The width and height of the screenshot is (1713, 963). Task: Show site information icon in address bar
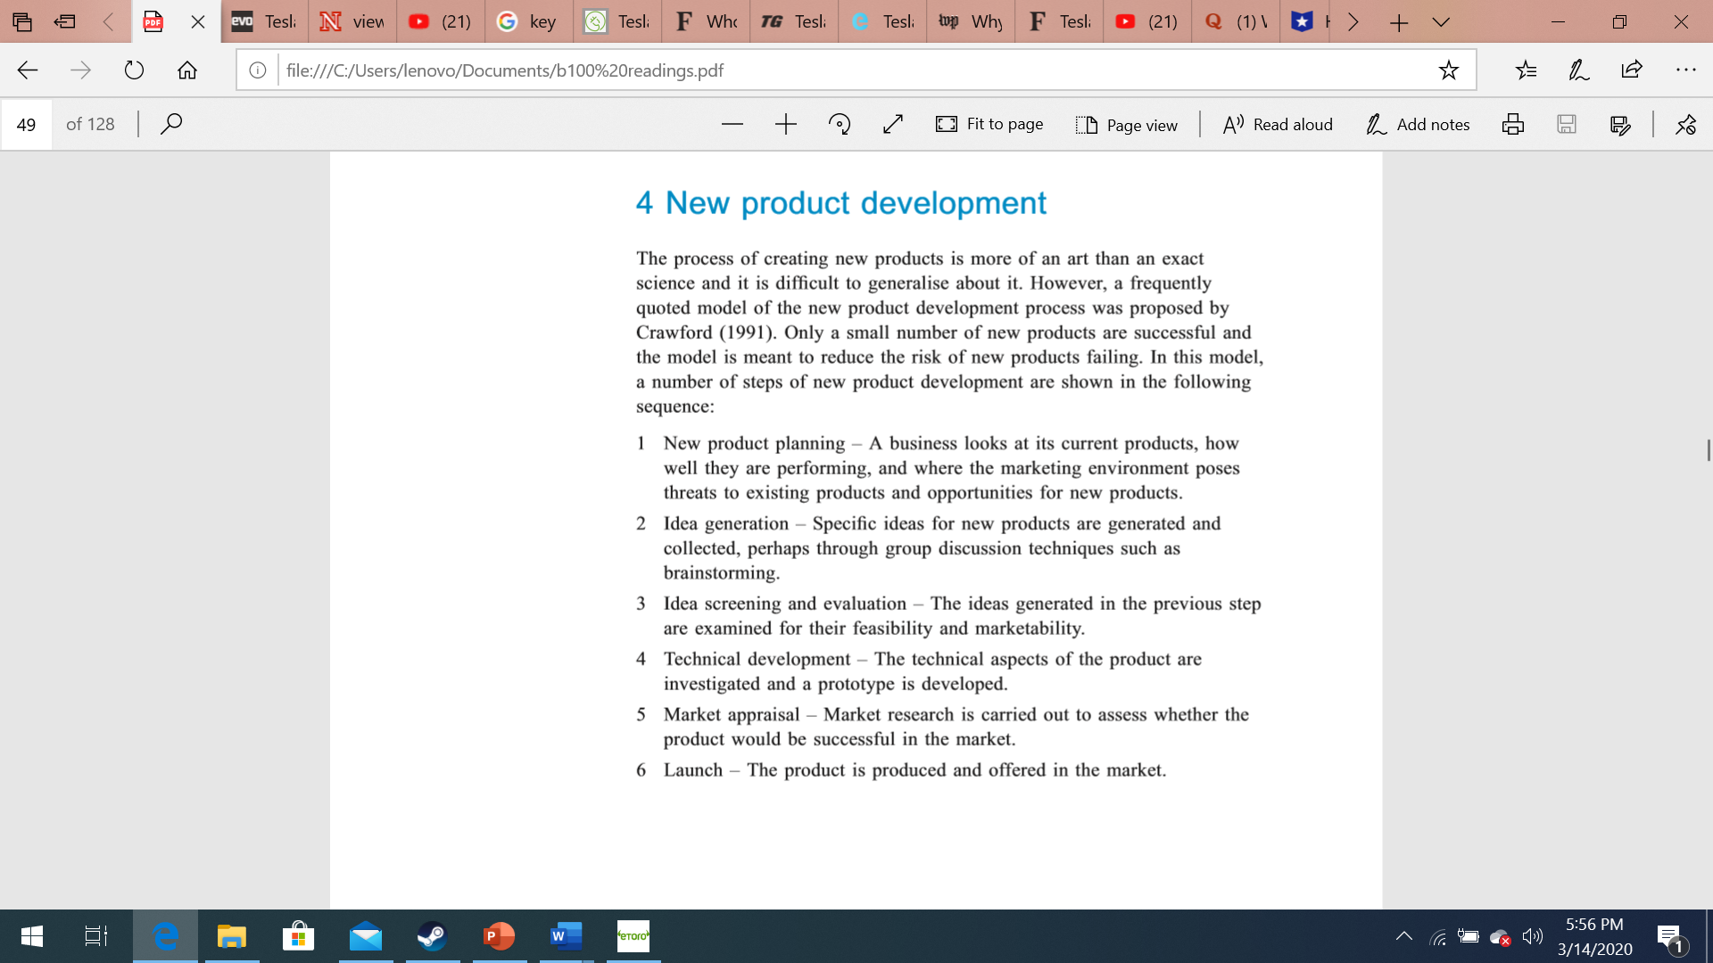point(258,70)
